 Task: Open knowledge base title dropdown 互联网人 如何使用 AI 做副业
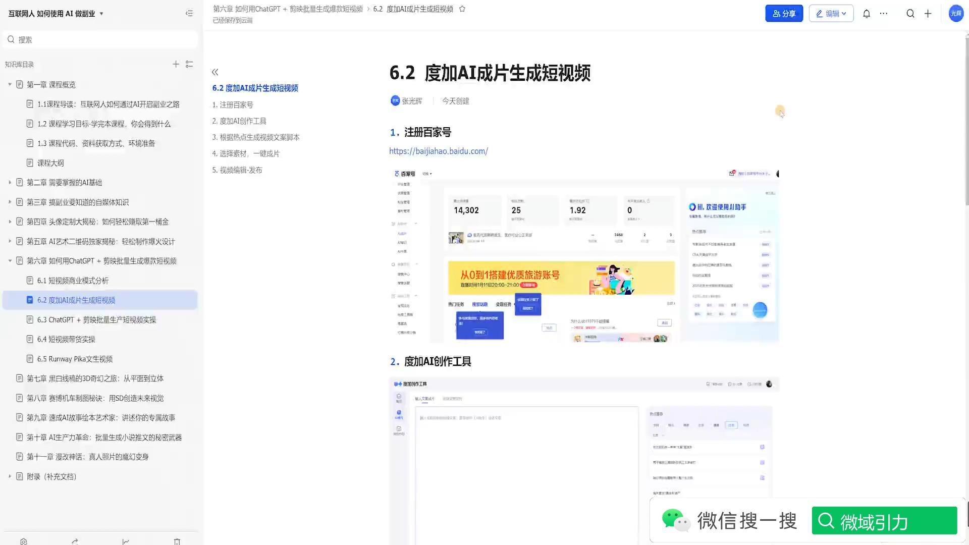tap(56, 14)
